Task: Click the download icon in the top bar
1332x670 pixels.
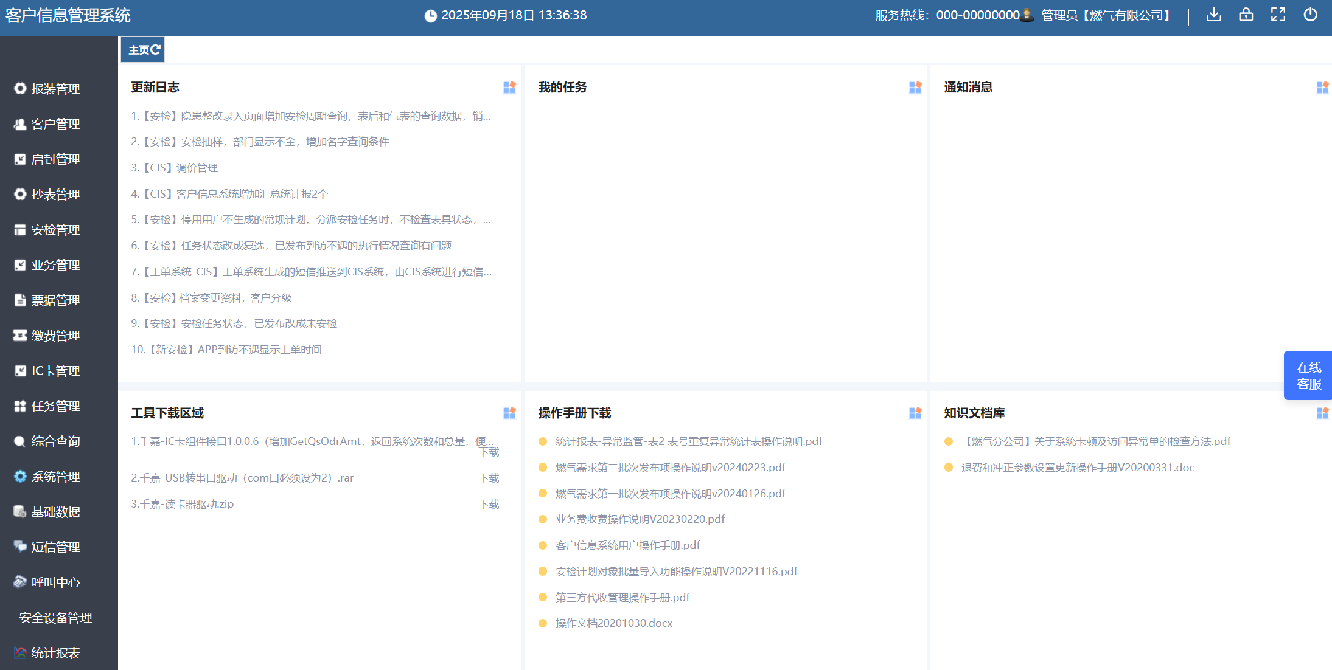Action: tap(1213, 15)
